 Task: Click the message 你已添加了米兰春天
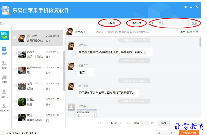[108, 93]
